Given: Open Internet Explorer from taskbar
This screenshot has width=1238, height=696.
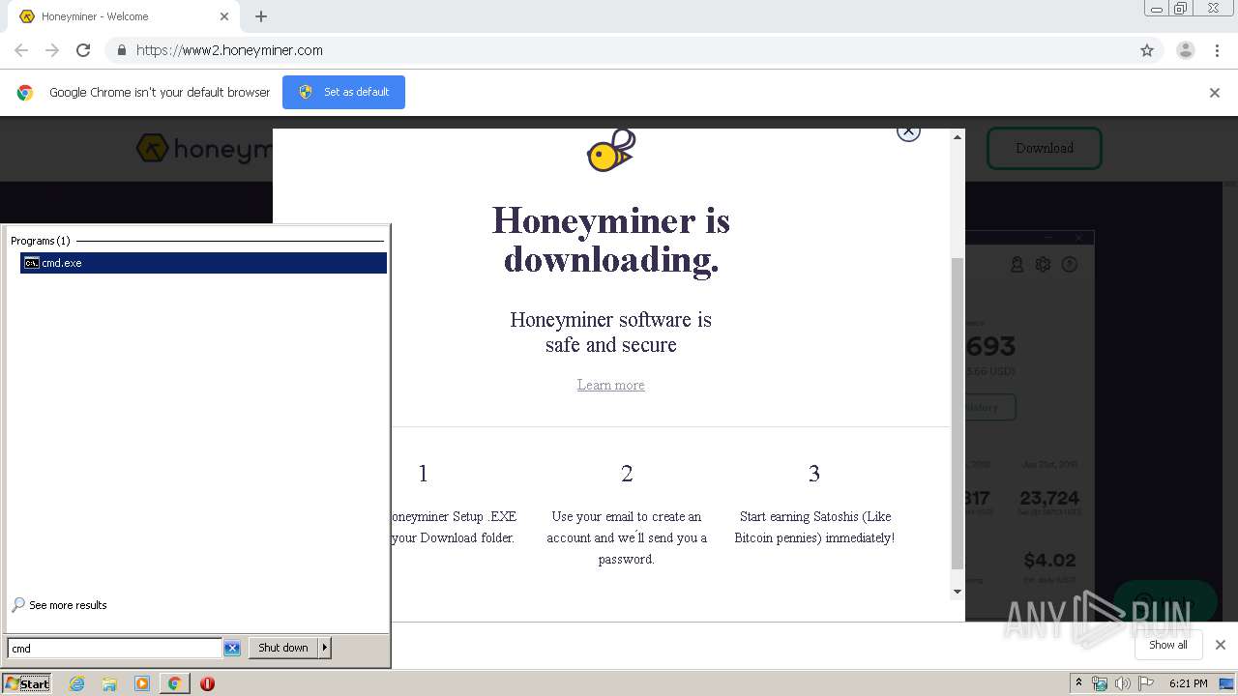Looking at the screenshot, I should (x=77, y=683).
